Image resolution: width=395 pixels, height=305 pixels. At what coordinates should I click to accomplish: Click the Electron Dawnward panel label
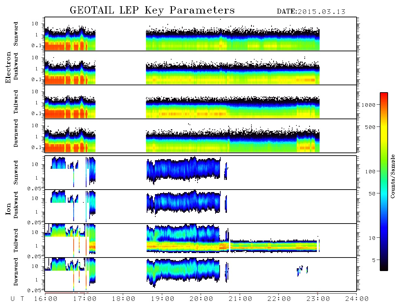tap(16, 133)
